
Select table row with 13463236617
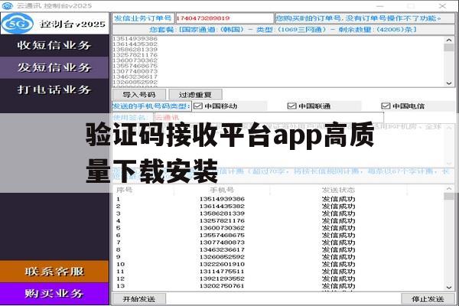278,250
